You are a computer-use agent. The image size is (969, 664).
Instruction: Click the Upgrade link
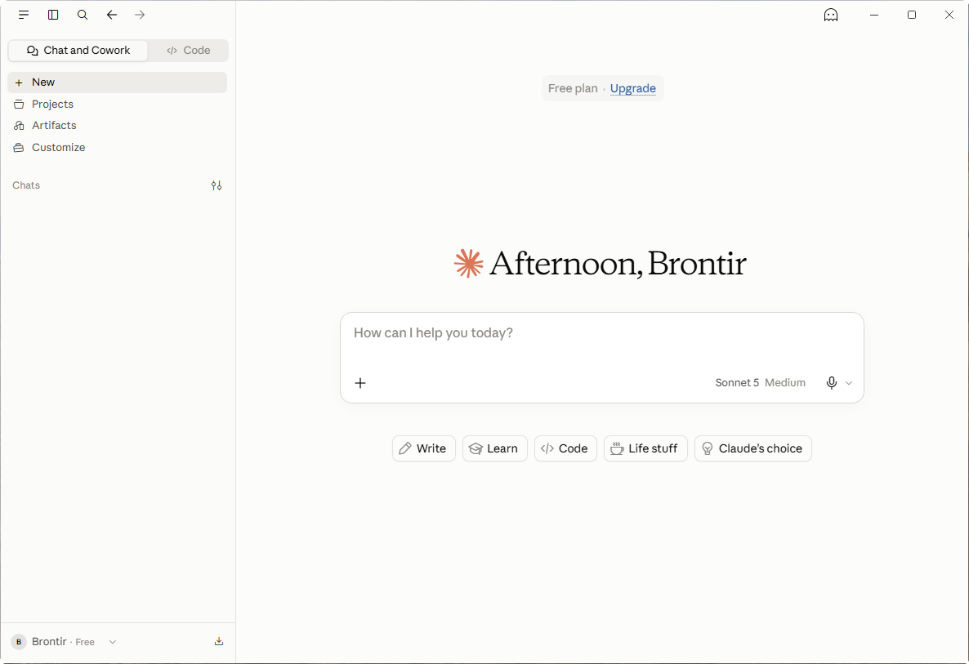[633, 88]
